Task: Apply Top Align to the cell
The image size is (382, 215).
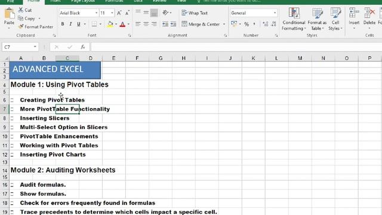Action: tap(138, 12)
